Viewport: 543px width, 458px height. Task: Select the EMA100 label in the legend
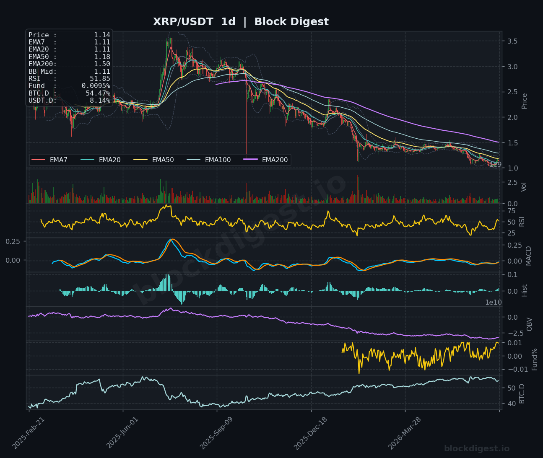tap(218, 160)
